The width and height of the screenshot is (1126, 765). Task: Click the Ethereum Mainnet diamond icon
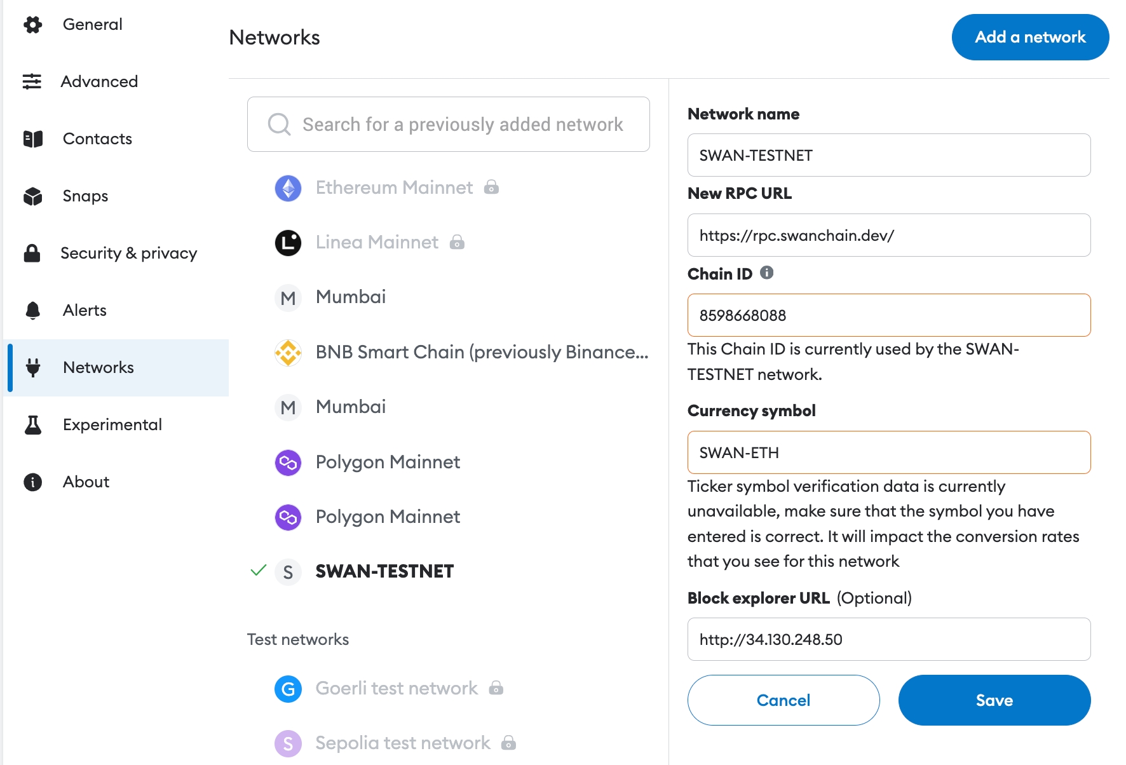(288, 188)
